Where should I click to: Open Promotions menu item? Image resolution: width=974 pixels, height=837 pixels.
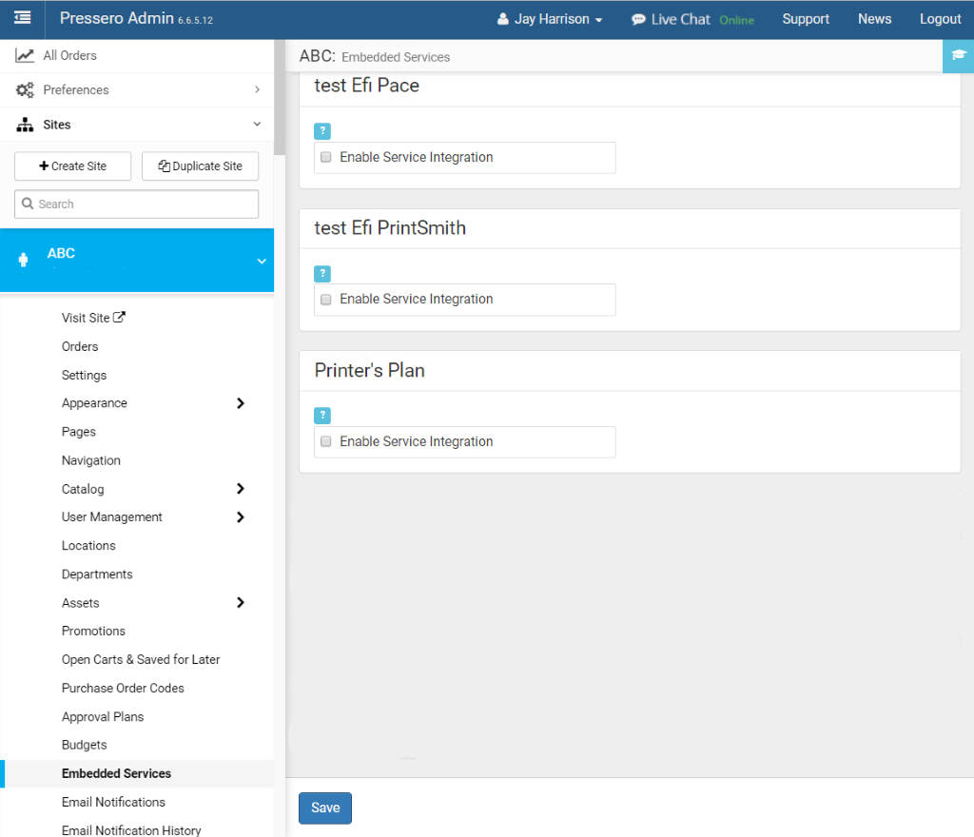click(93, 631)
